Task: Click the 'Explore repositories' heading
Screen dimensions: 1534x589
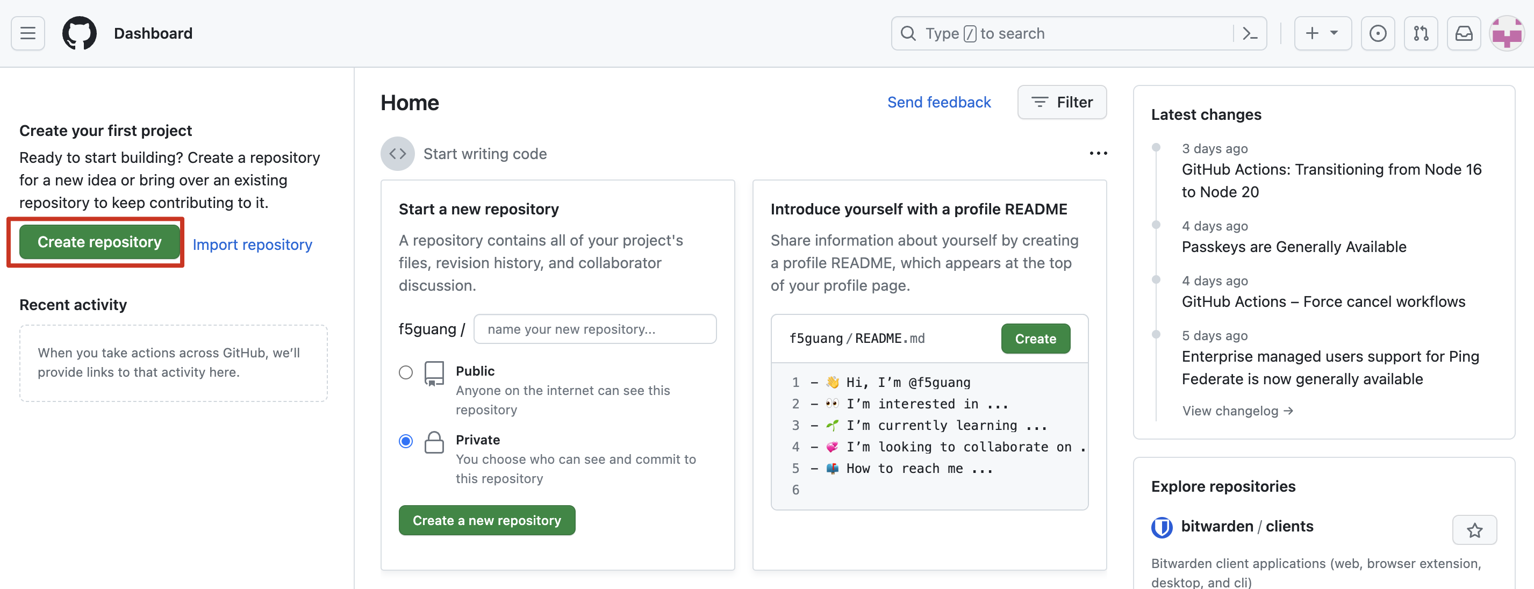Action: [x=1223, y=486]
